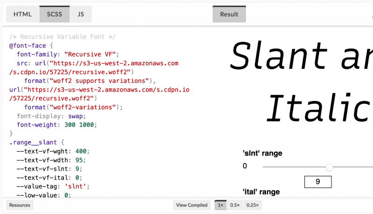Click the slider minimum value 0
373x214 pixels.
(x=245, y=166)
